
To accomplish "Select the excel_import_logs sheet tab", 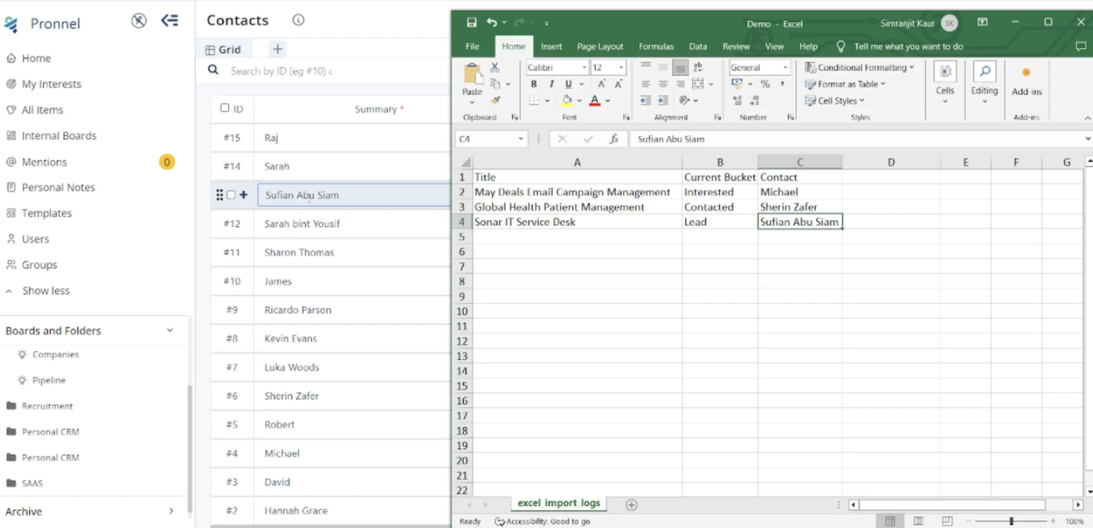I will coord(558,503).
